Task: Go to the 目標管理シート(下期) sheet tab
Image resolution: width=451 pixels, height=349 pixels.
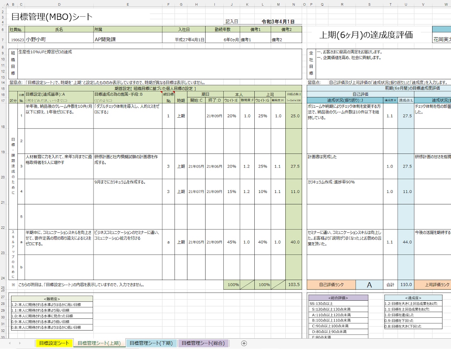Action: click(x=151, y=343)
